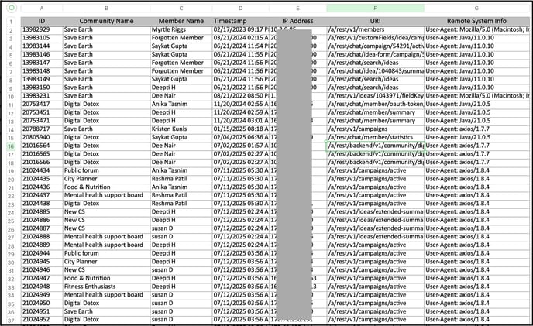The height and width of the screenshot is (326, 533).
Task: Select column B header
Action: pos(106,9)
